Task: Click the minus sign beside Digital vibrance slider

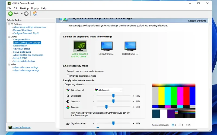Action: pos(94,123)
